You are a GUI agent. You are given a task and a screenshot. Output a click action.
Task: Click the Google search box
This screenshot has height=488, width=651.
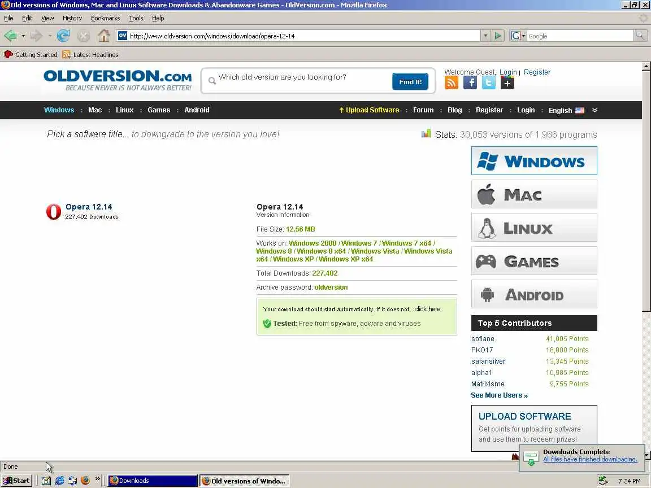580,36
